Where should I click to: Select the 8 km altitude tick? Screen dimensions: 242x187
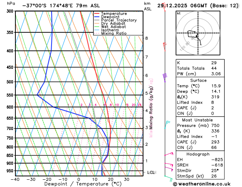click(x=147, y=38)
